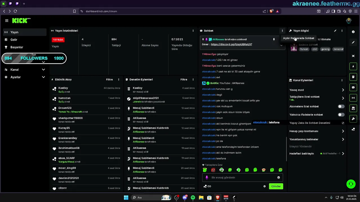Click the browser address bar URL
This screenshot has height=202, width=360.
click(101, 11)
